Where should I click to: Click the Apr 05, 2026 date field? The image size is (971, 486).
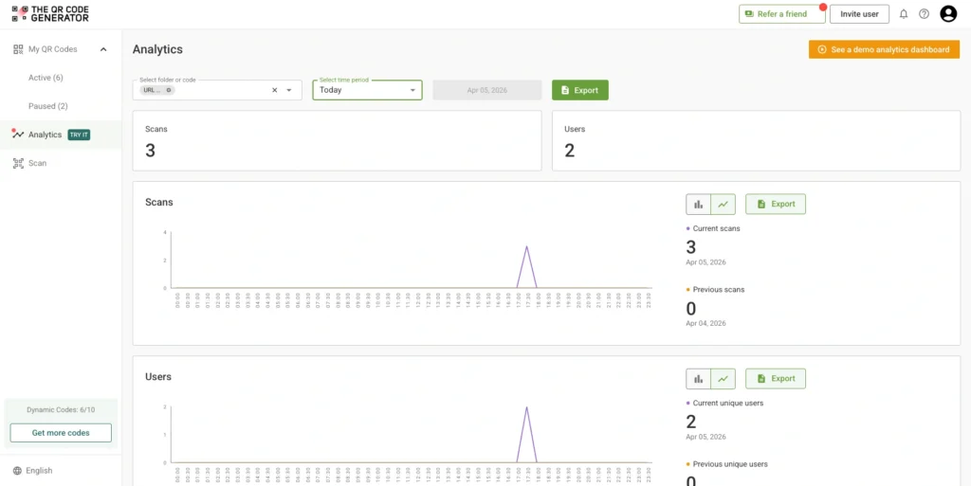pos(486,90)
